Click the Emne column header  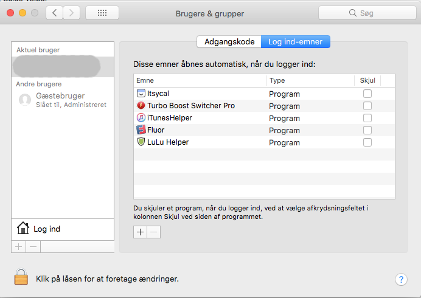point(200,80)
